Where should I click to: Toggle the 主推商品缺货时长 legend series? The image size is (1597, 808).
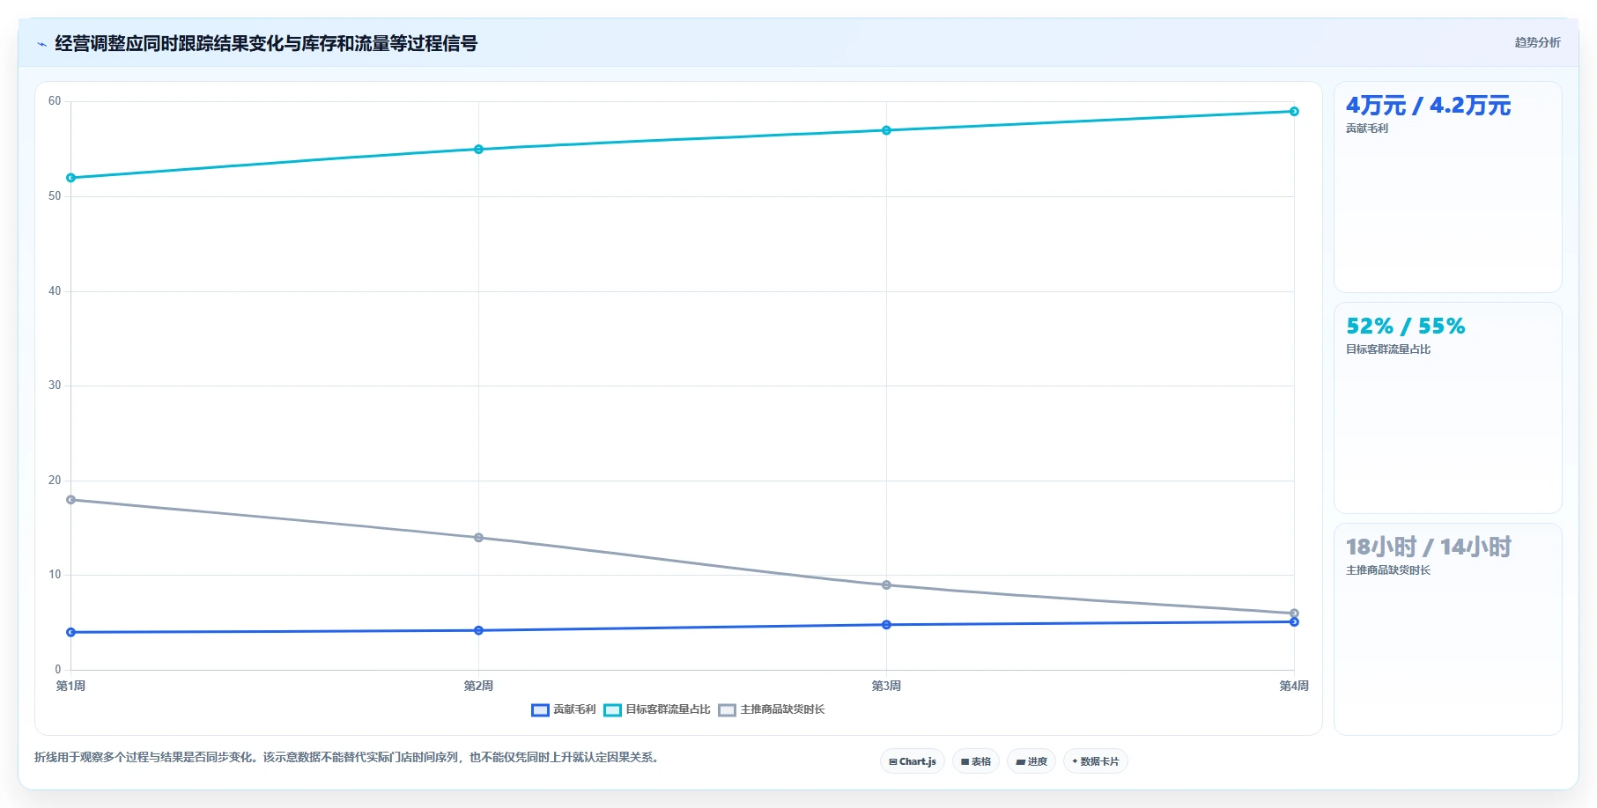click(x=772, y=709)
